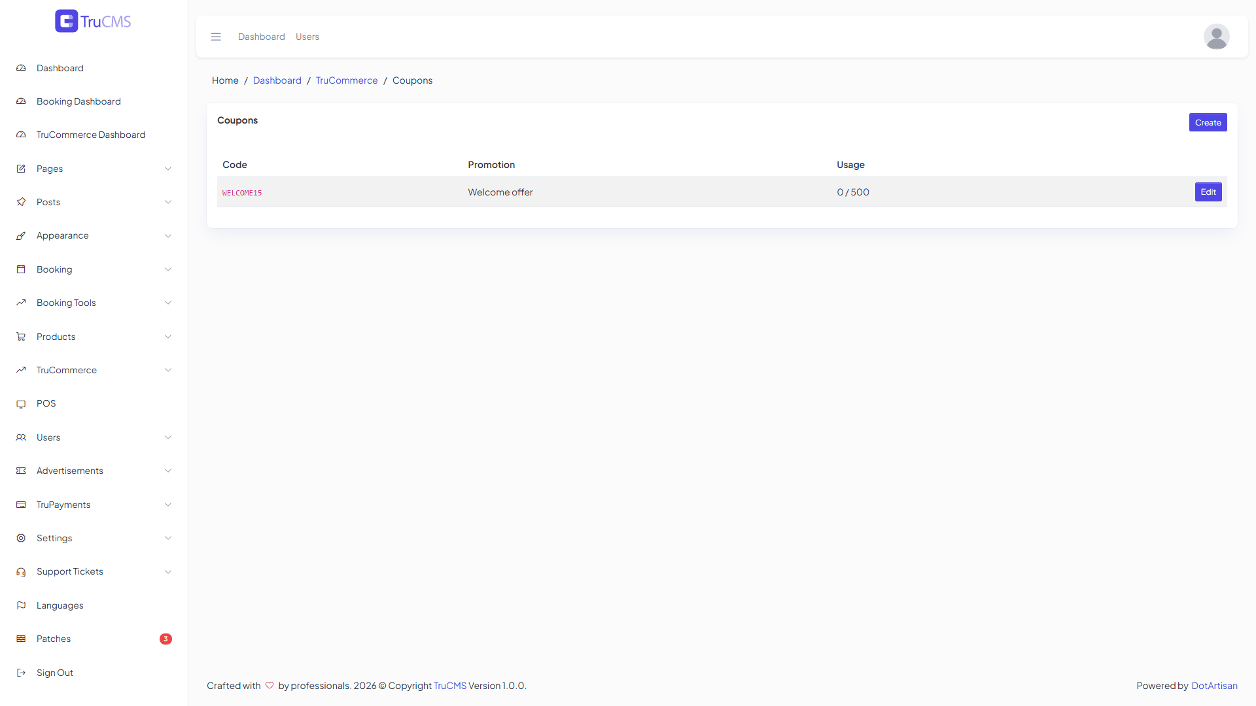This screenshot has width=1256, height=706.
Task: Open the TruCMS footer link
Action: click(450, 686)
